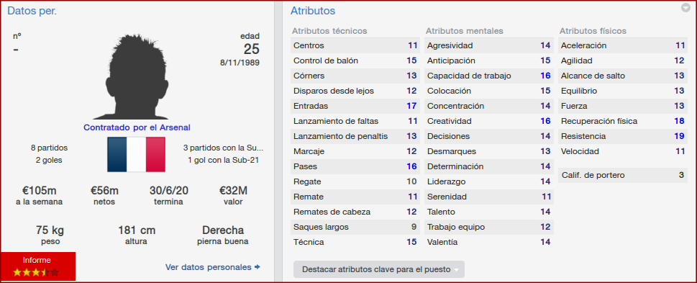This screenshot has width=697, height=283.
Task: Click the 'Atributos' panel heading
Action: (x=313, y=11)
